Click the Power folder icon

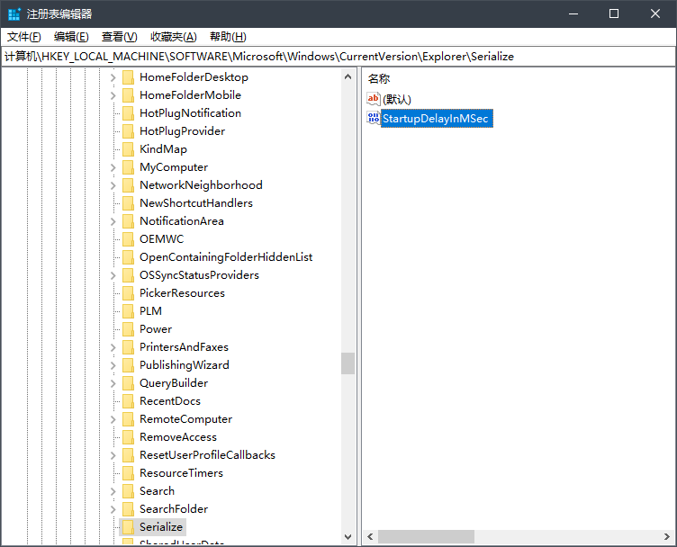(x=128, y=329)
